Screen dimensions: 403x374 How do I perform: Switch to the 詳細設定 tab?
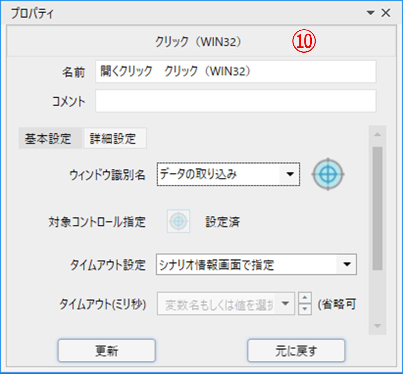click(113, 138)
